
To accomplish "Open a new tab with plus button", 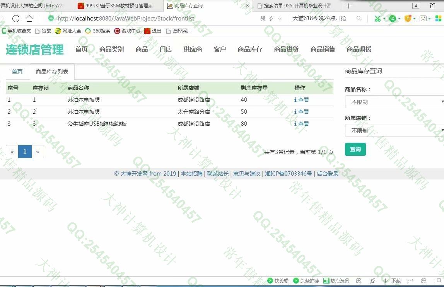I will pyautogui.click(x=348, y=6).
